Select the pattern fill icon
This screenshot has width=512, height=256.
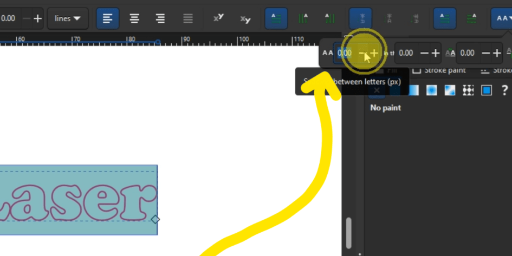point(468,90)
